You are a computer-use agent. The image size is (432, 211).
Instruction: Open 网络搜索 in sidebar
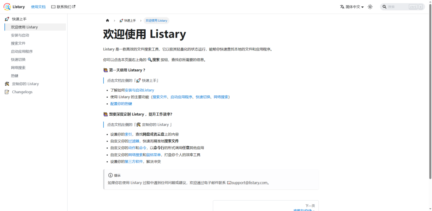(18, 68)
